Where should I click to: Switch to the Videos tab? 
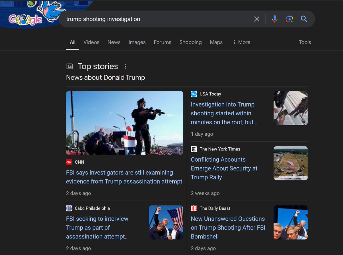click(x=91, y=42)
